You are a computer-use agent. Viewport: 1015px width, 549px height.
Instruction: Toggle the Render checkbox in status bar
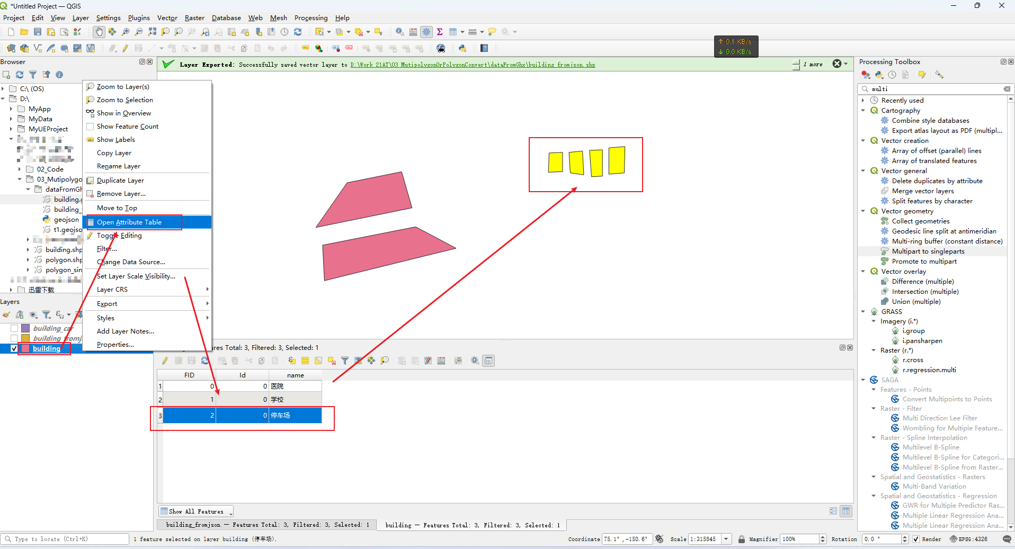point(915,539)
